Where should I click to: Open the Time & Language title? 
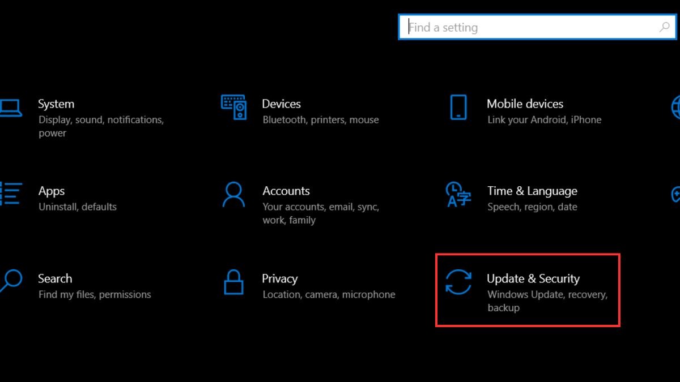[x=532, y=191]
